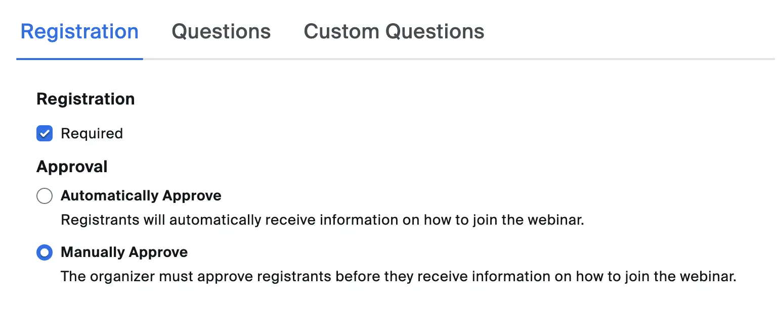Open the Custom Questions tab

[x=394, y=32]
